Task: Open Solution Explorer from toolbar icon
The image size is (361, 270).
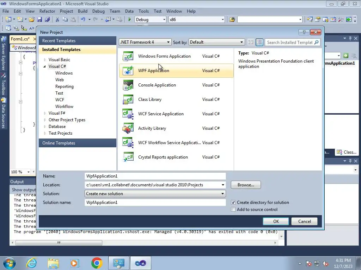Action: (x=310, y=20)
